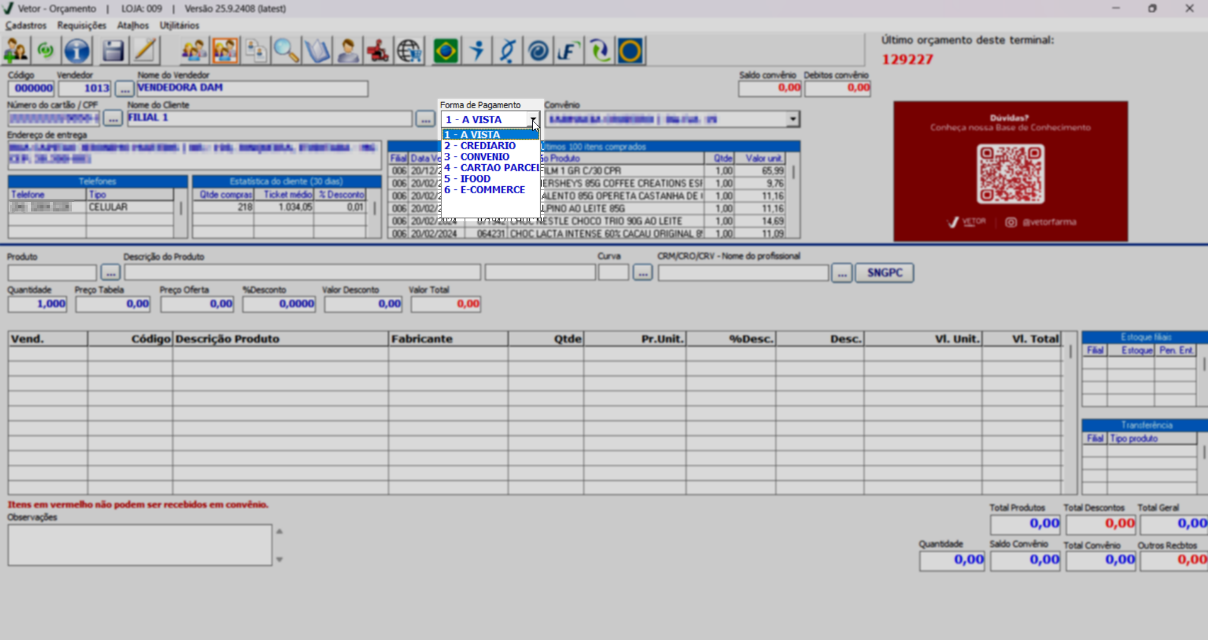Open the magnifying glass search tool
This screenshot has width=1208, height=640.
coord(286,51)
